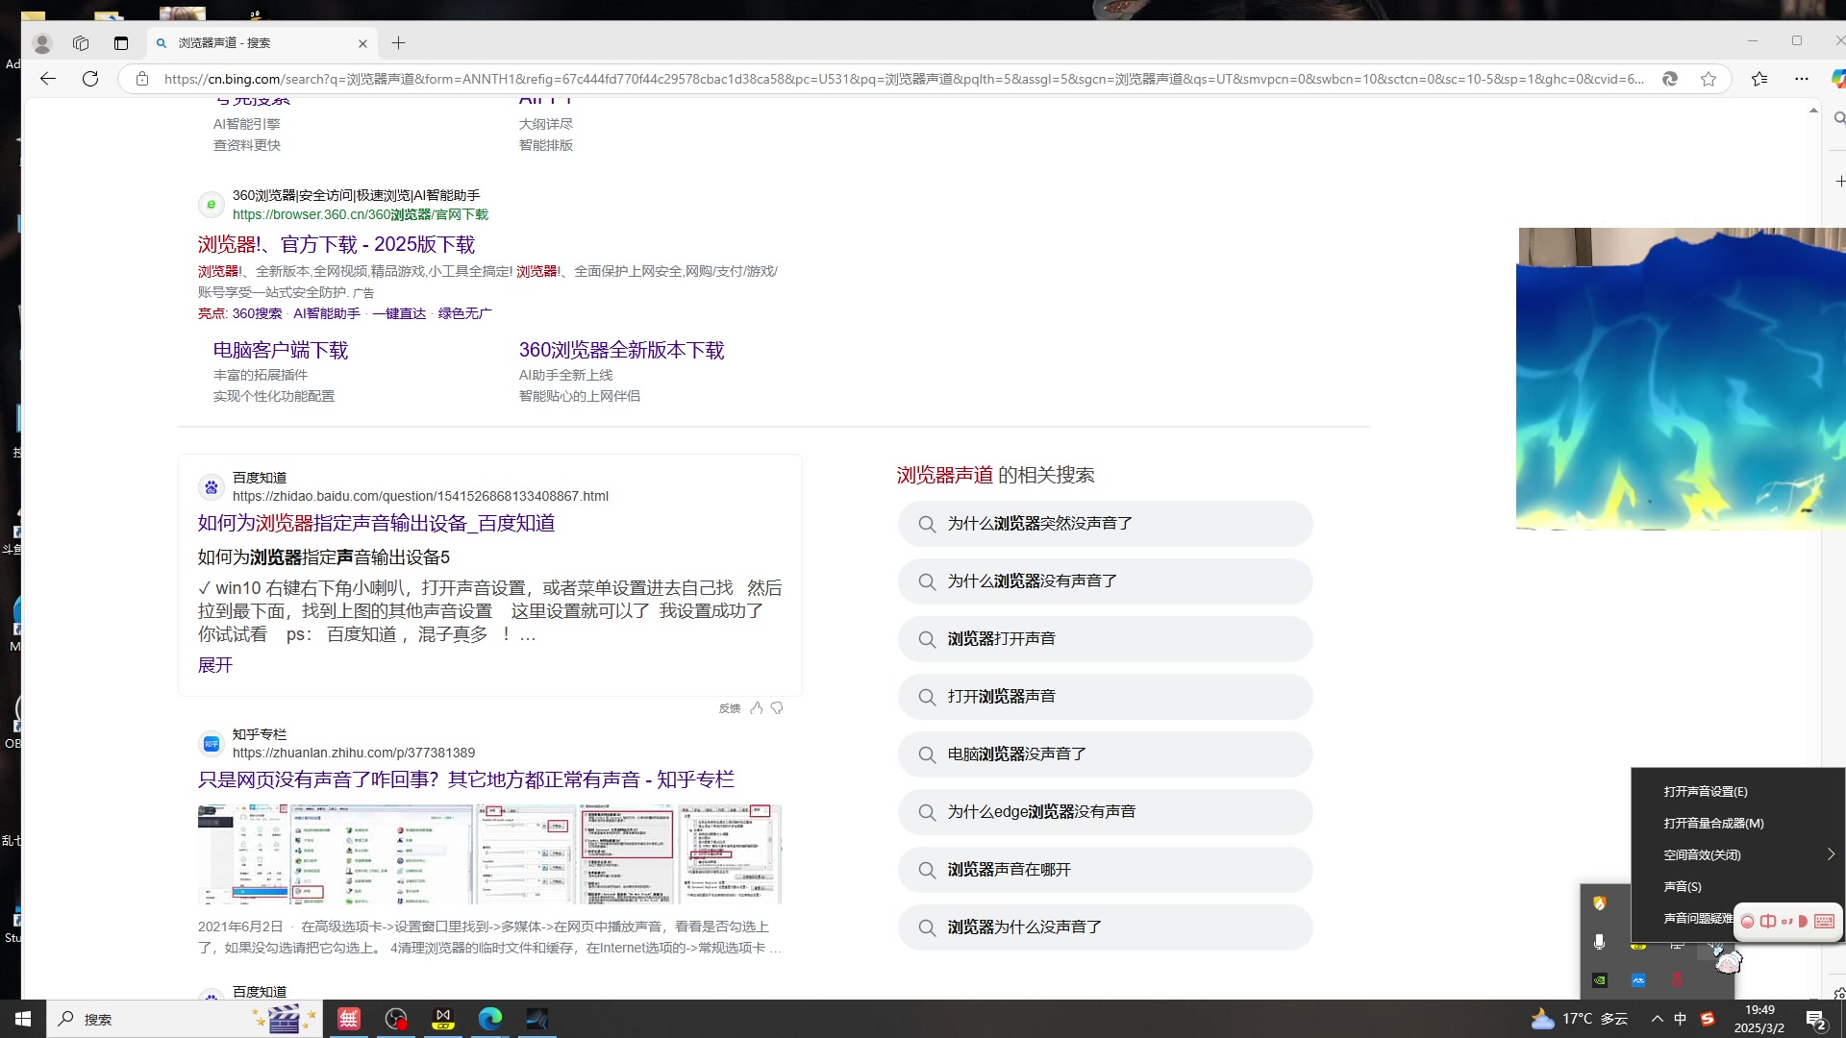Collapse hidden tray icons chevron
Image resolution: width=1846 pixels, height=1038 pixels.
[x=1657, y=1019]
